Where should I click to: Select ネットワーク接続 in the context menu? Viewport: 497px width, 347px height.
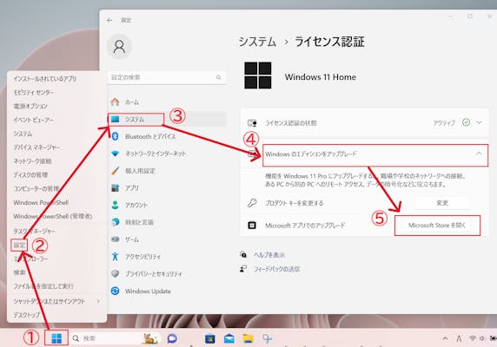pos(32,161)
